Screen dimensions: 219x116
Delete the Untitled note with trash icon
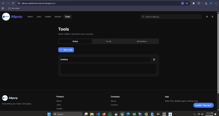pos(154,60)
